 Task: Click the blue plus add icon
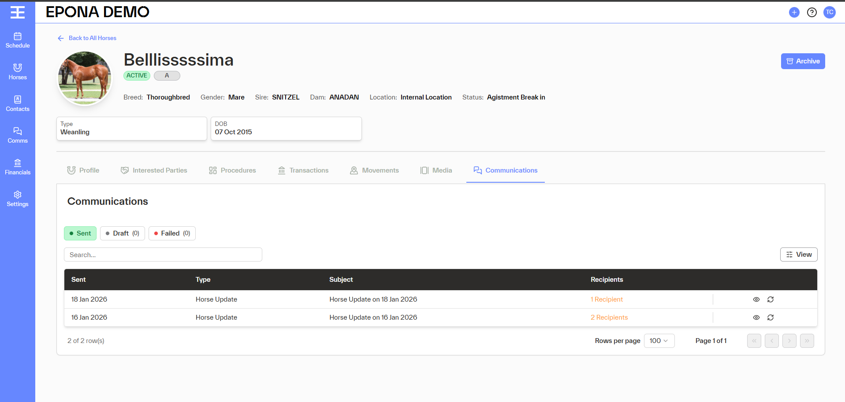point(794,12)
